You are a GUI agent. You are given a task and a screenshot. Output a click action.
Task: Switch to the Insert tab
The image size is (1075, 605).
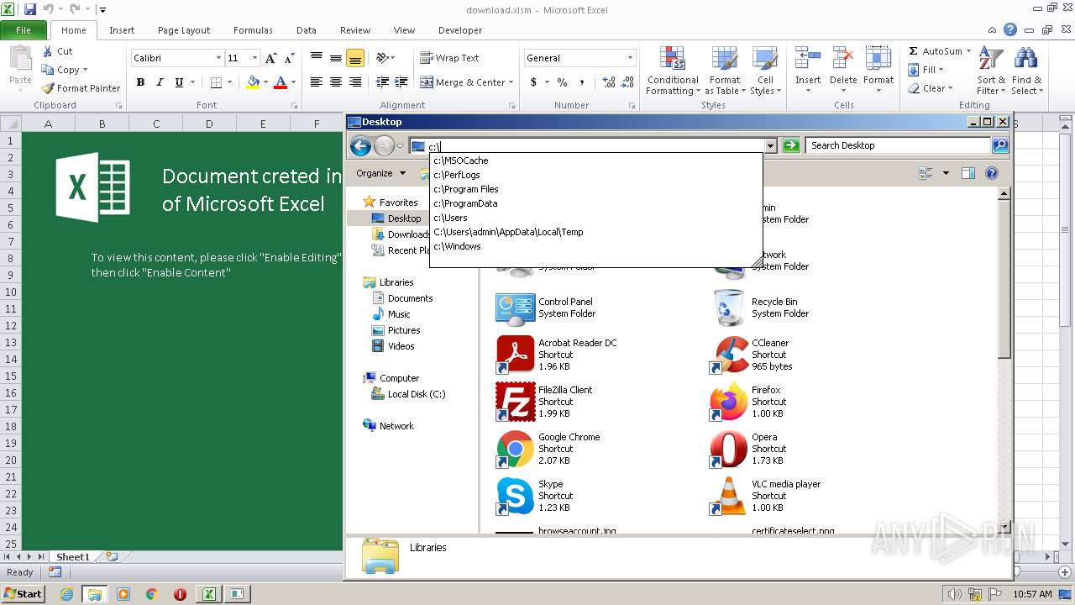(122, 30)
